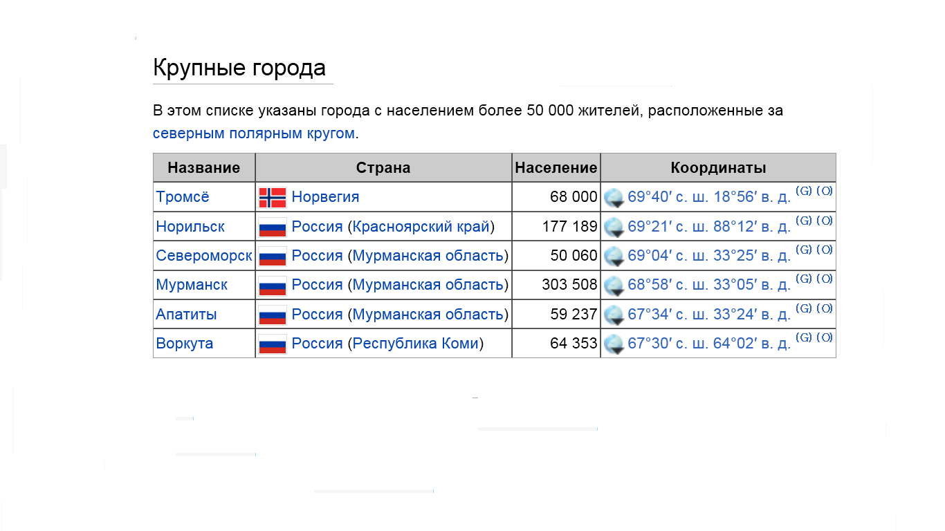Open Мурманская область link in Североморск row
This screenshot has height=531, width=945.
(428, 256)
